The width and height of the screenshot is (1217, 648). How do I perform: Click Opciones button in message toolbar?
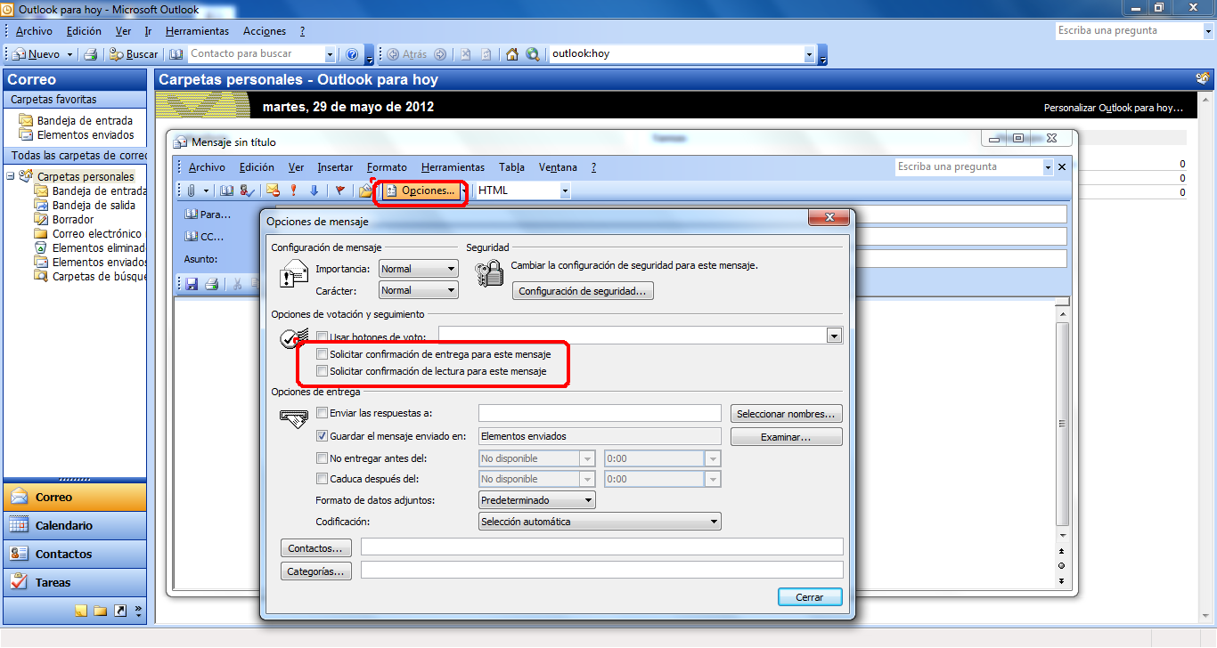pyautogui.click(x=421, y=190)
